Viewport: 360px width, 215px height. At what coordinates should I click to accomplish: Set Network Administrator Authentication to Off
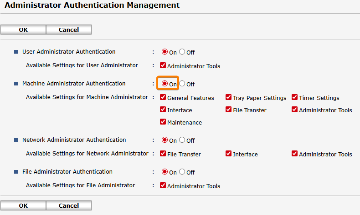point(182,140)
